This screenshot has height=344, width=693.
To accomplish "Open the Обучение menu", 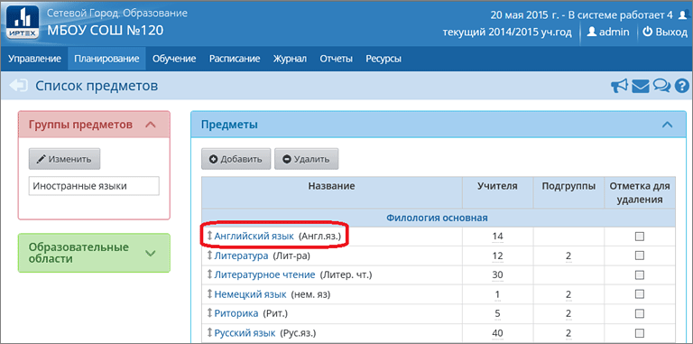I will (x=174, y=59).
